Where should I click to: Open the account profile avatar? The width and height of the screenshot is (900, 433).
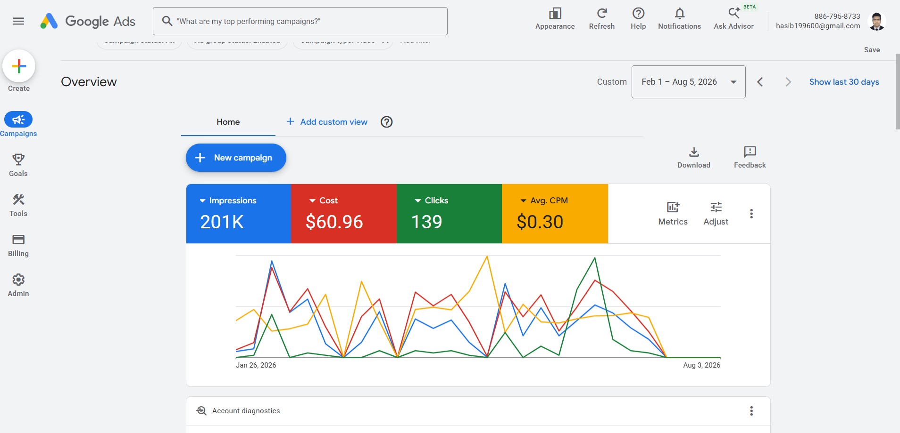[x=876, y=21]
